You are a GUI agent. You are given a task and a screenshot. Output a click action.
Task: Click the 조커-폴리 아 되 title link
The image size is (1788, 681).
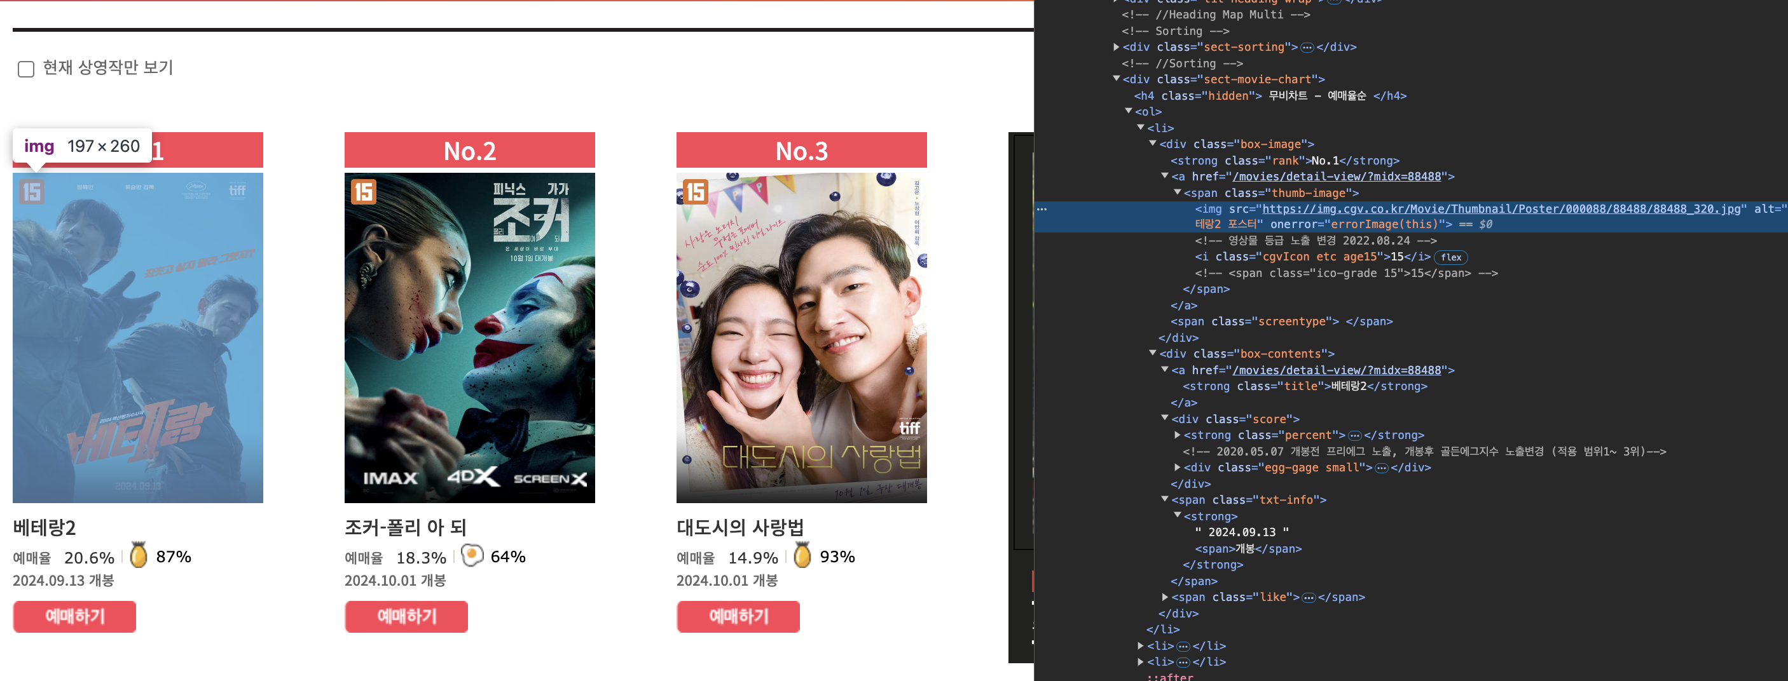406,528
